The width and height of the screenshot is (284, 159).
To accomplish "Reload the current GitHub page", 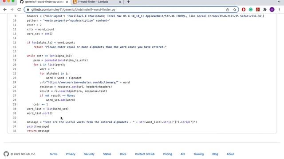I will click(x=19, y=10).
